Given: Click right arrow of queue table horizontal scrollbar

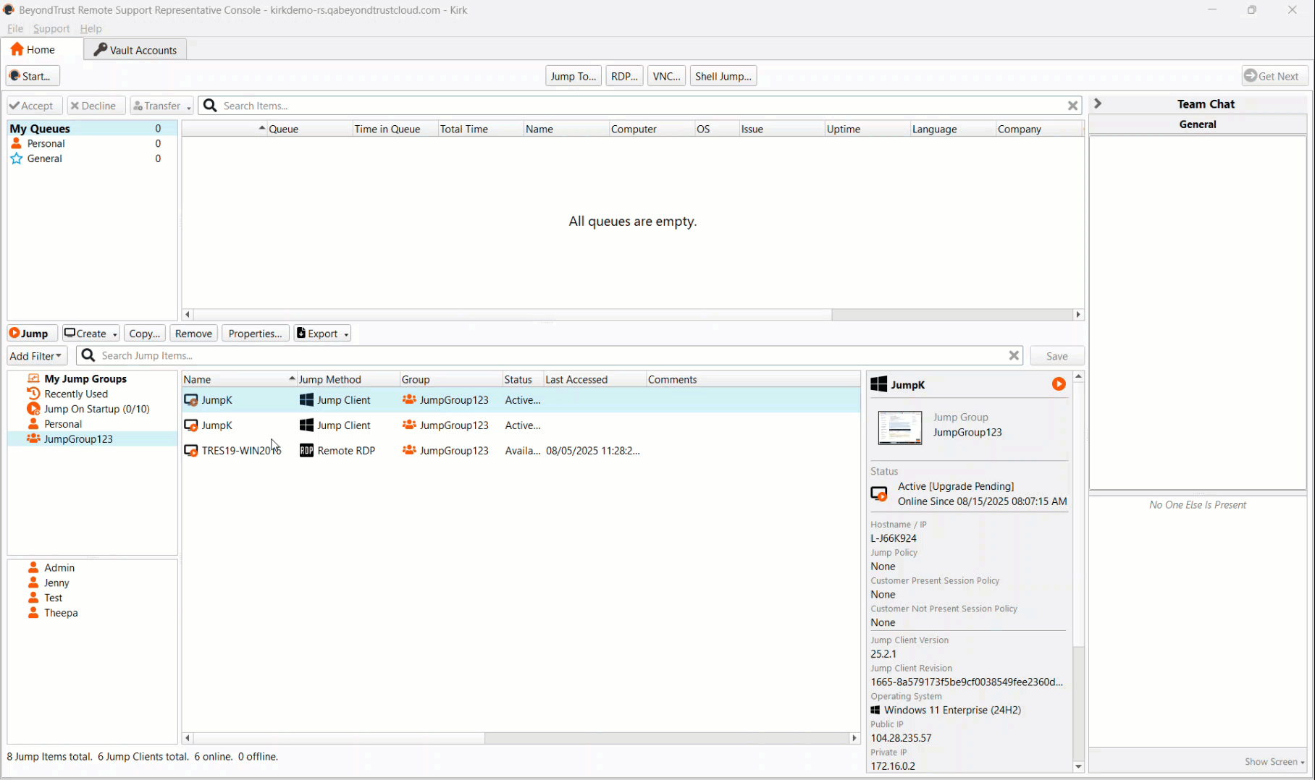Looking at the screenshot, I should (1078, 315).
